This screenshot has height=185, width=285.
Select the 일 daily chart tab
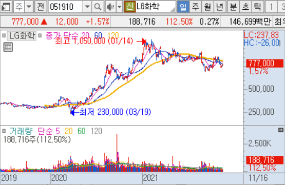183,7
